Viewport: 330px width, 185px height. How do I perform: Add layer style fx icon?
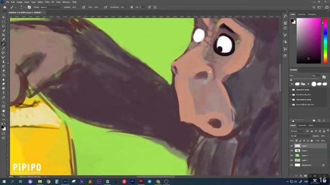click(301, 176)
